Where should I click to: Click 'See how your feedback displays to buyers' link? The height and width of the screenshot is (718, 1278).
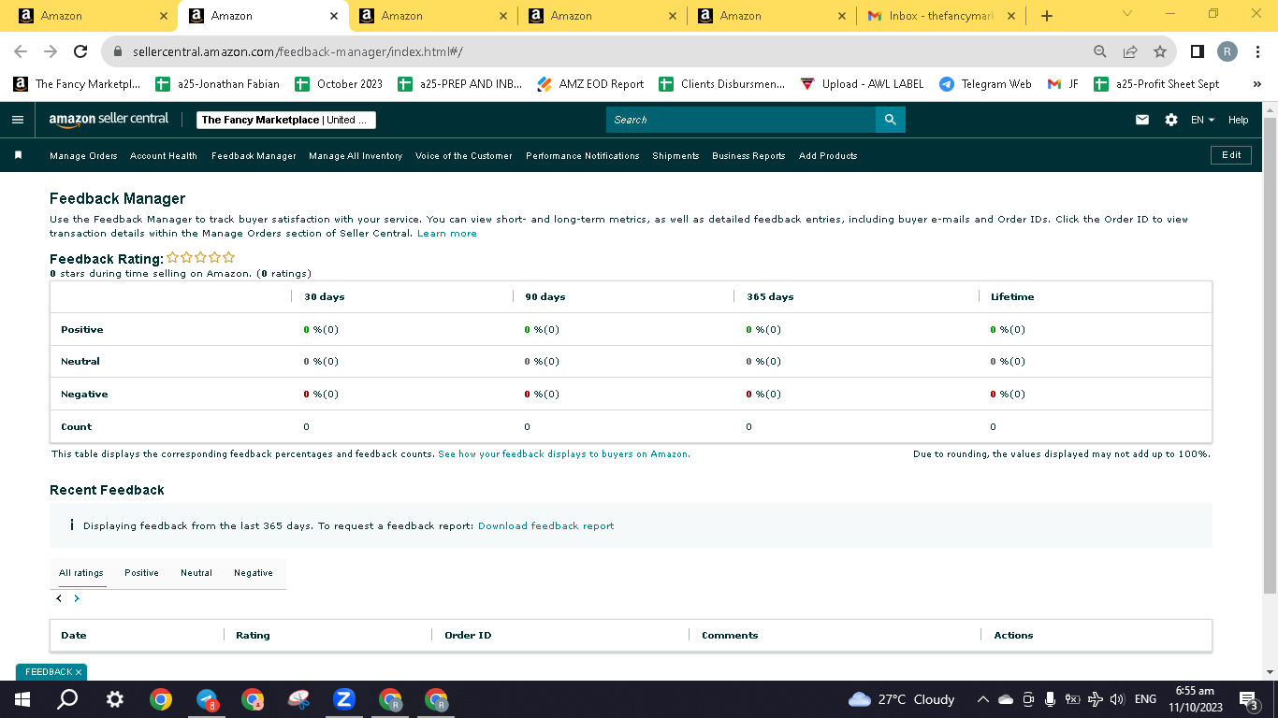click(564, 454)
